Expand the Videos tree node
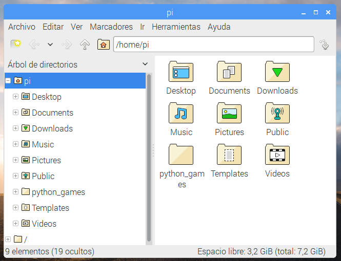Image resolution: width=341 pixels, height=261 pixels. (15, 224)
